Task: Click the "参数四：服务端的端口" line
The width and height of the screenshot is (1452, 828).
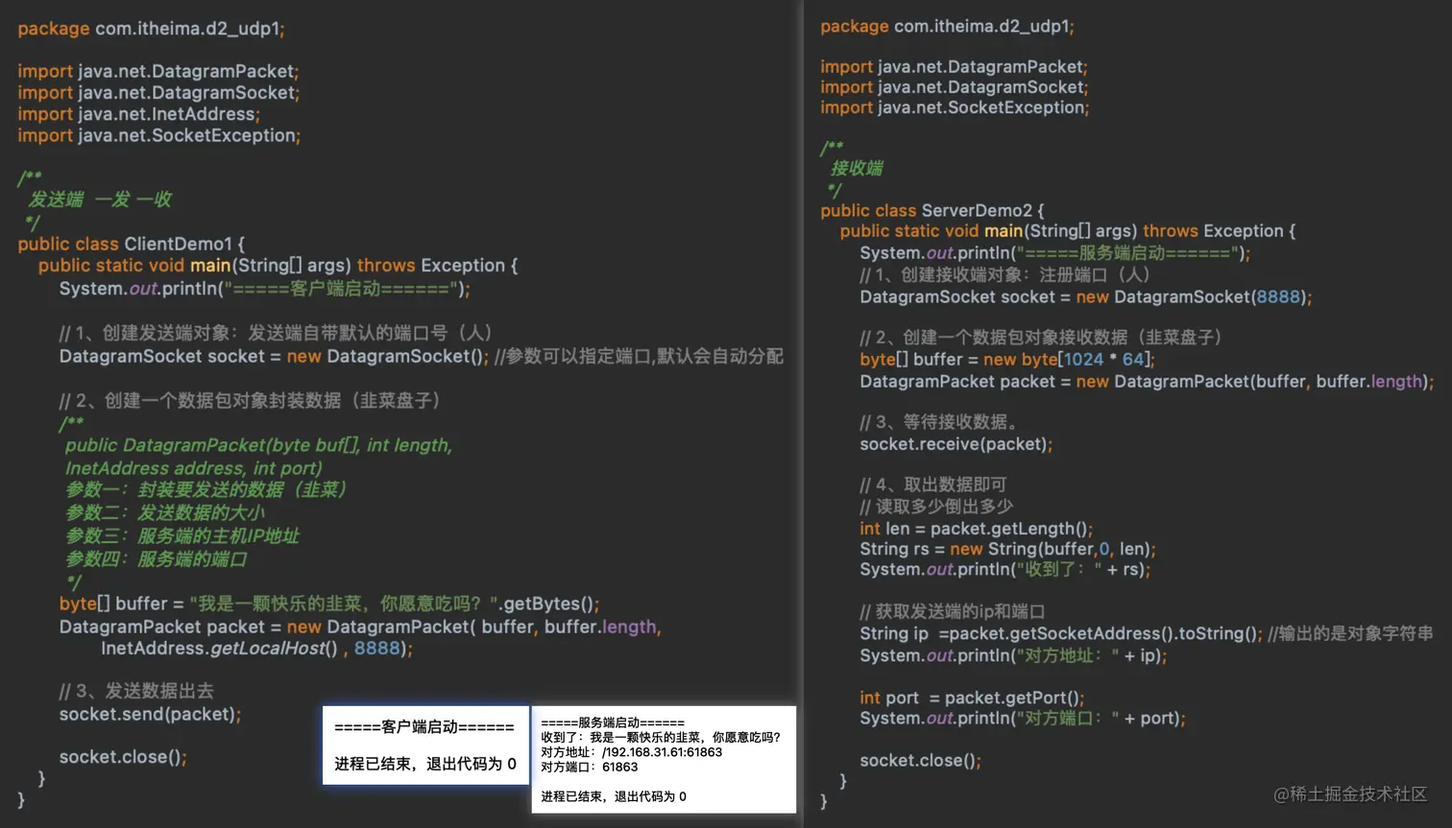Action: tap(156, 558)
